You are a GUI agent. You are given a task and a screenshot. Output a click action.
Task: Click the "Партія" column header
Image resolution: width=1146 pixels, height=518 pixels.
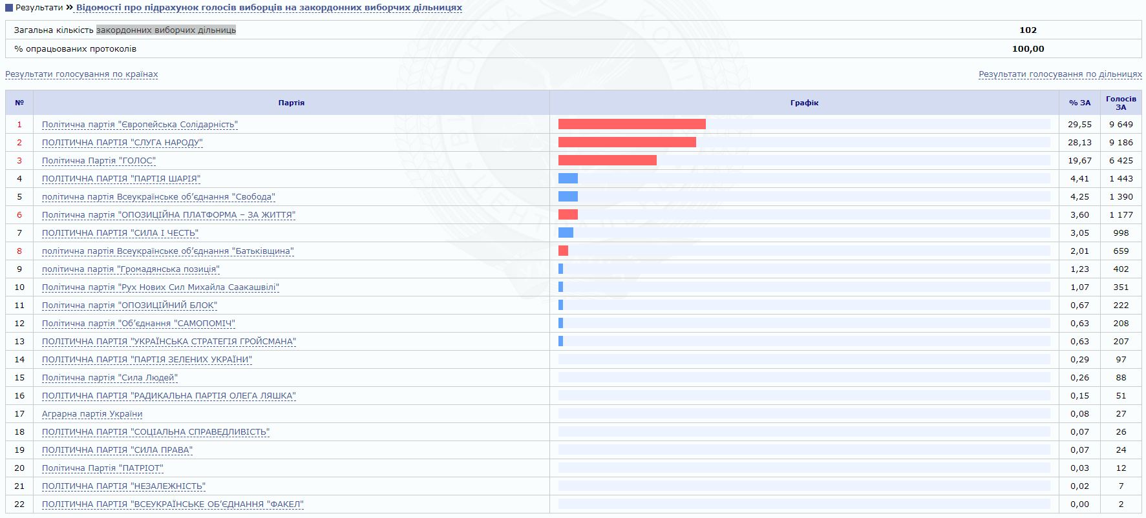(x=291, y=103)
